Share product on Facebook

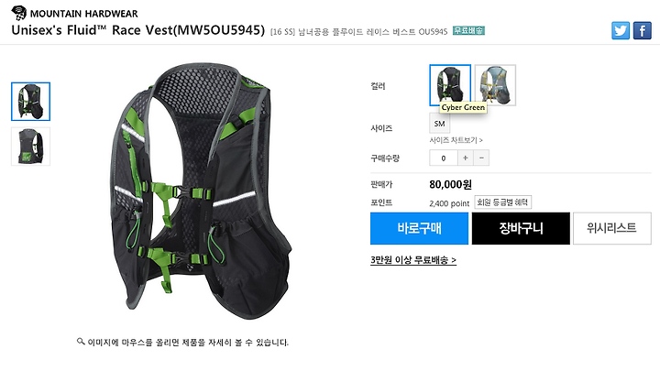click(643, 31)
